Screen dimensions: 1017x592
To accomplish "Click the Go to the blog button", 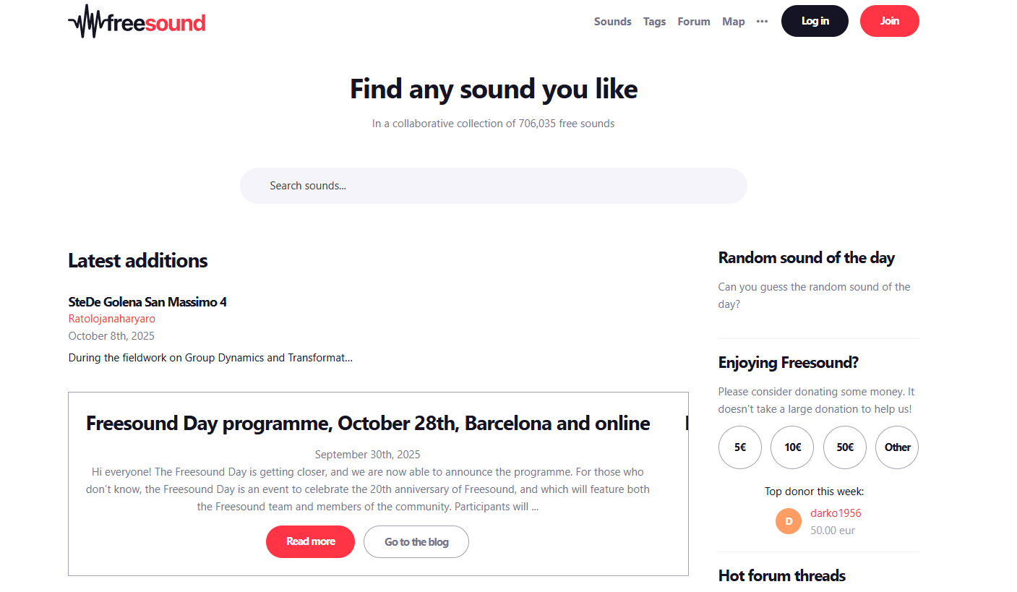I will coord(416,542).
